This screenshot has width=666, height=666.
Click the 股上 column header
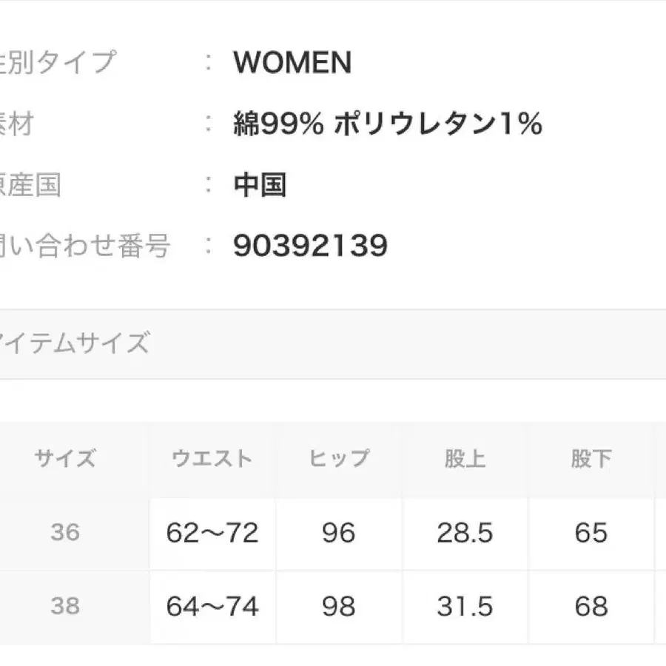465,459
